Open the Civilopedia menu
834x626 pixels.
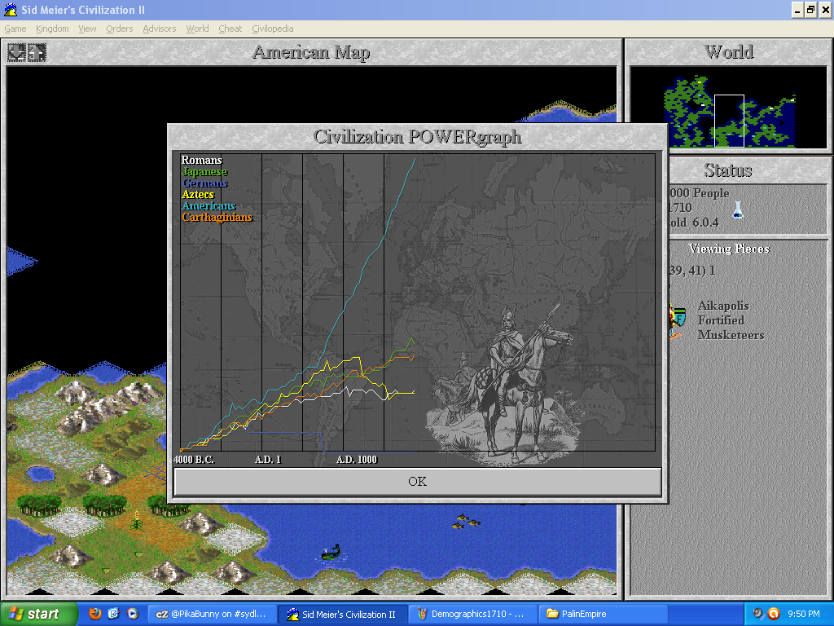coord(272,29)
